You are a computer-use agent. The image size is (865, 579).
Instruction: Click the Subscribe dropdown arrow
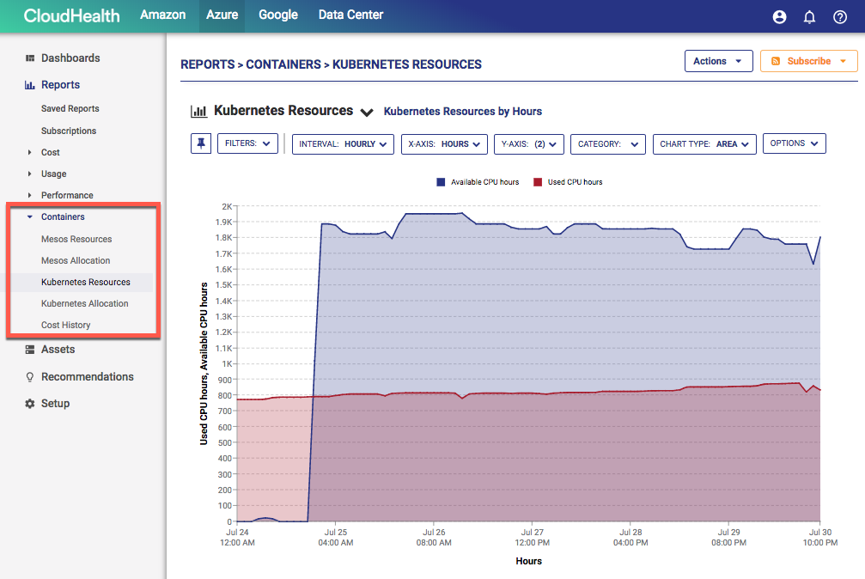coord(843,61)
